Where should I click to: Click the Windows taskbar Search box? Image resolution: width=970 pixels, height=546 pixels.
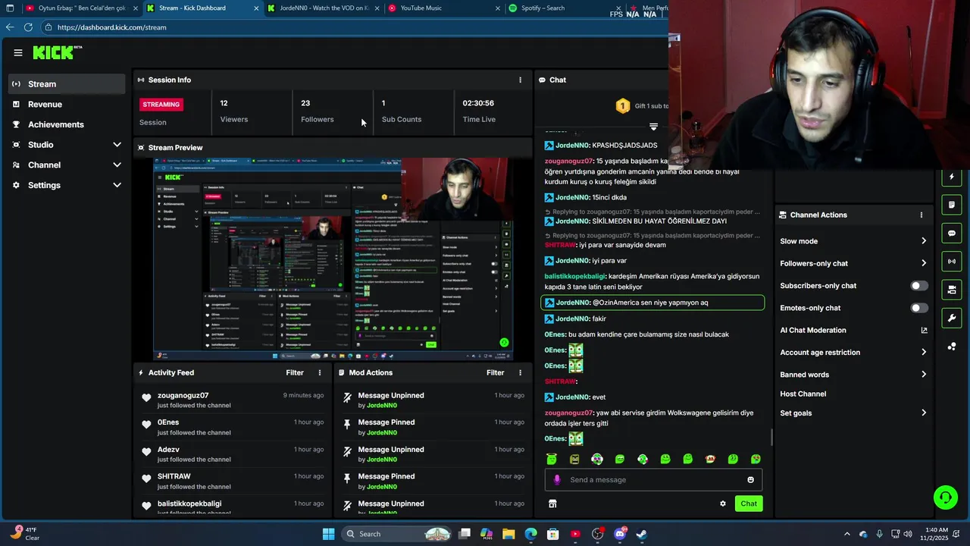396,534
